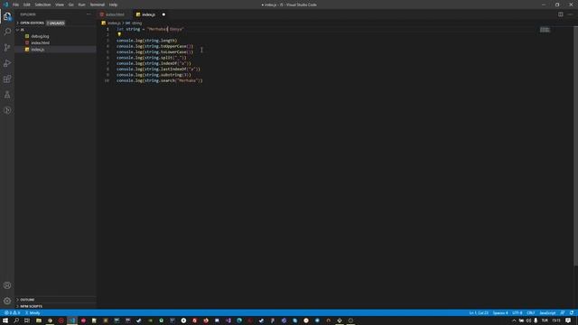Click the VS Code icon in taskbar

point(72,320)
